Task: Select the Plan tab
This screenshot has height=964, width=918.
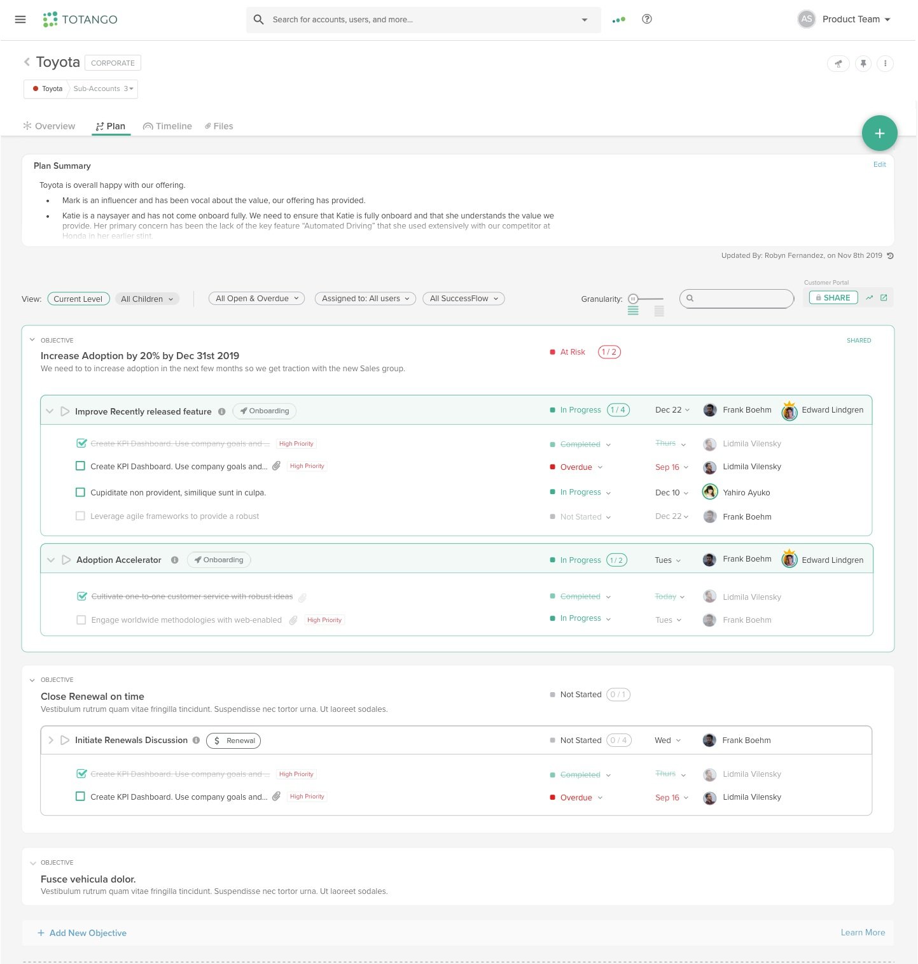Action: [x=111, y=126]
